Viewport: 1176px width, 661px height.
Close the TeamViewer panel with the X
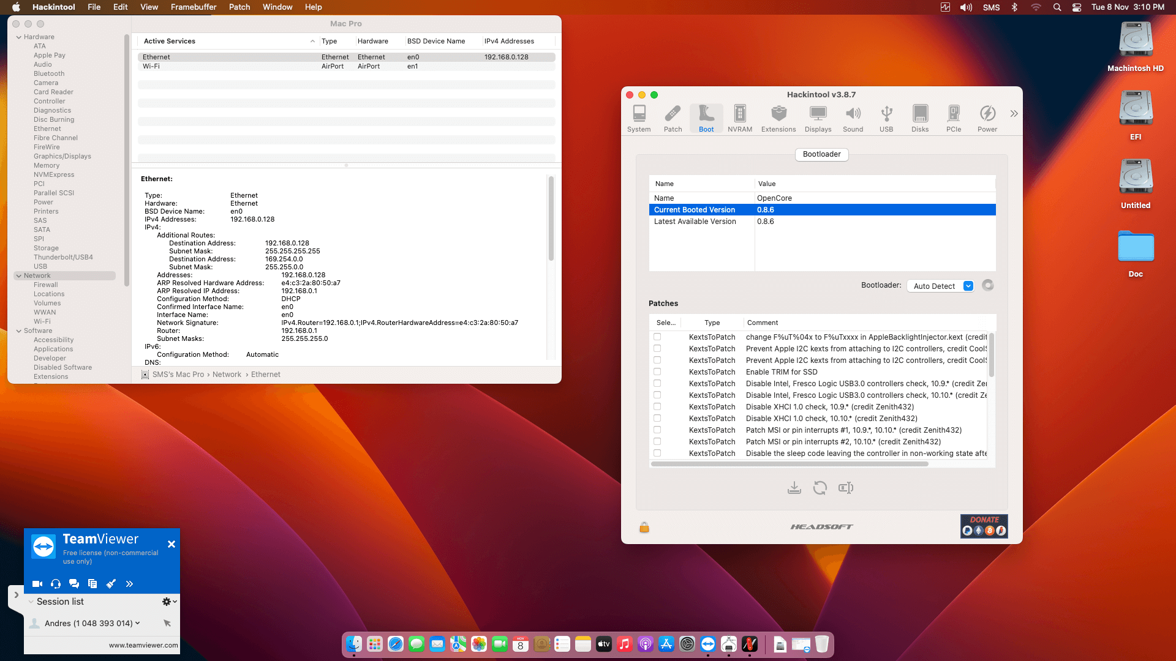tap(171, 544)
